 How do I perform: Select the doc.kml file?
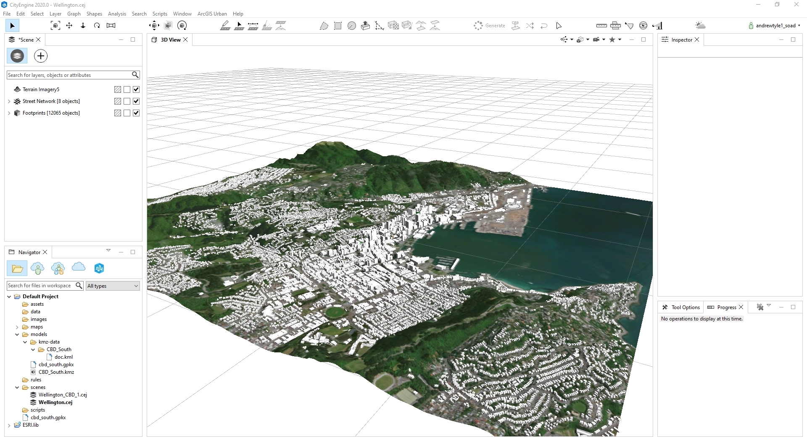click(x=63, y=357)
